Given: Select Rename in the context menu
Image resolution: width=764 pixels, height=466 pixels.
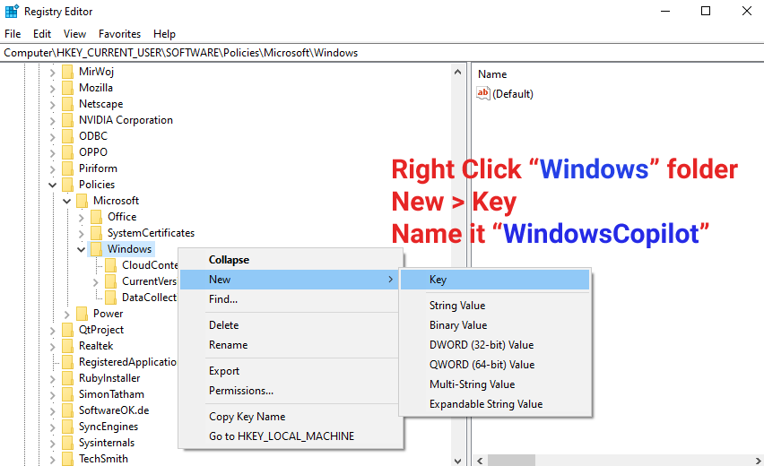Looking at the screenshot, I should click(290, 345).
